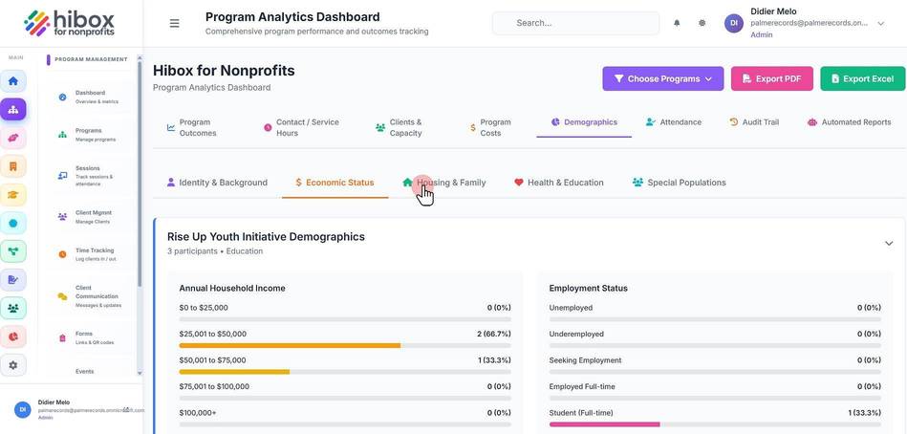Expand the user account chevron

[x=881, y=24]
